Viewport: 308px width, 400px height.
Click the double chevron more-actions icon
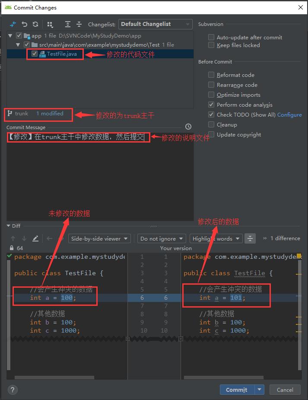265,238
